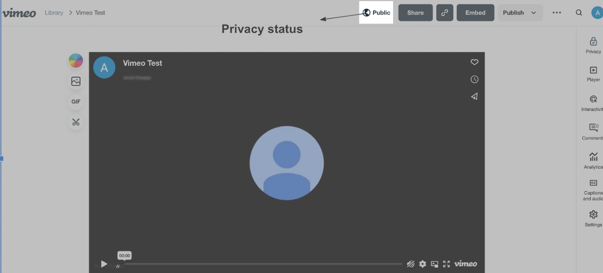Open the GIF creation tool
The height and width of the screenshot is (273, 603).
point(76,102)
